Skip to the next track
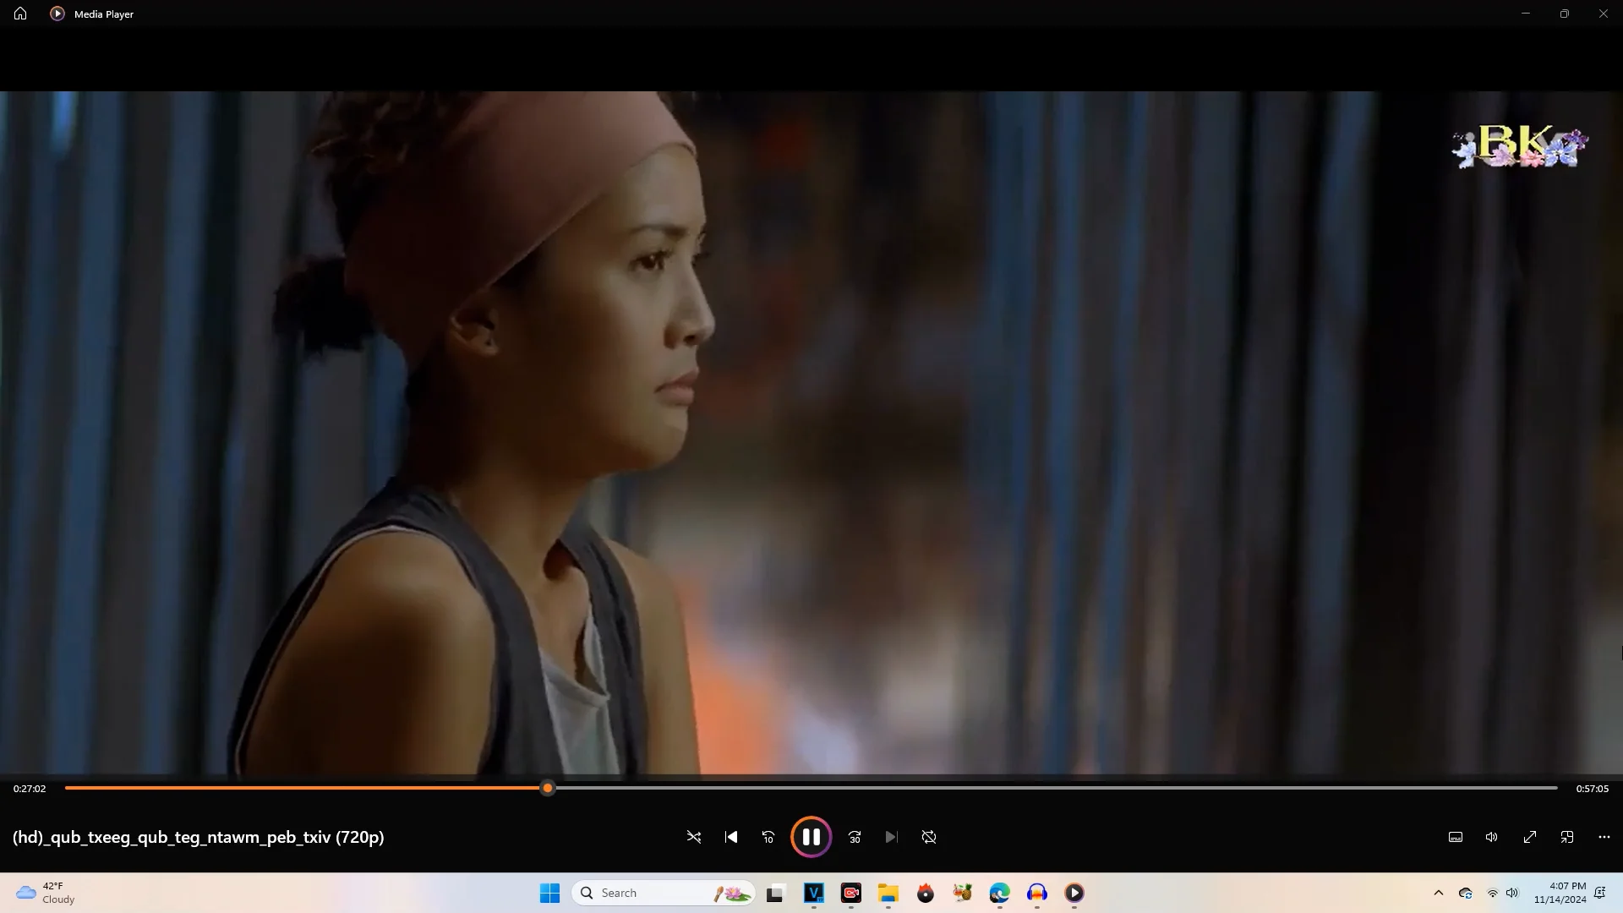 pyautogui.click(x=891, y=837)
